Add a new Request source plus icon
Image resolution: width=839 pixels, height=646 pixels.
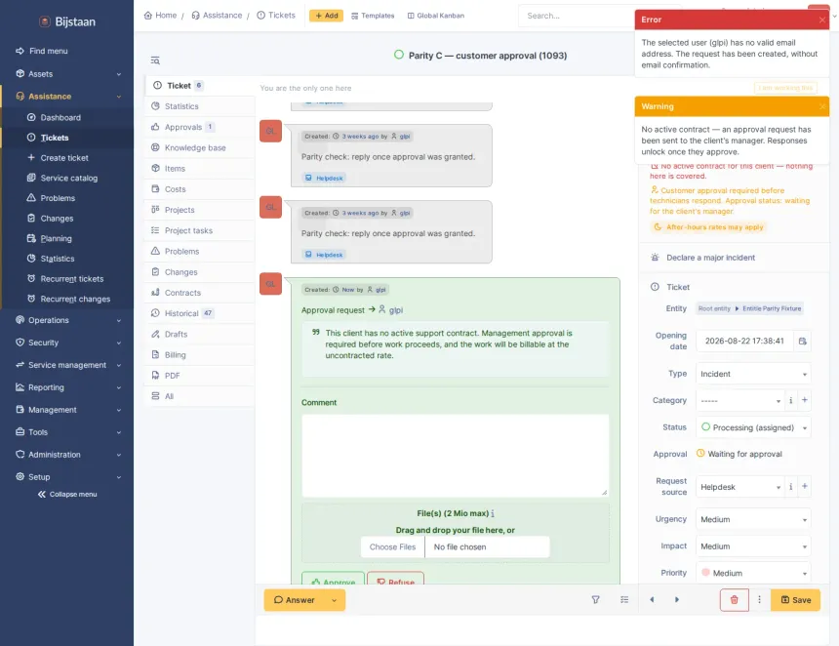[804, 487]
